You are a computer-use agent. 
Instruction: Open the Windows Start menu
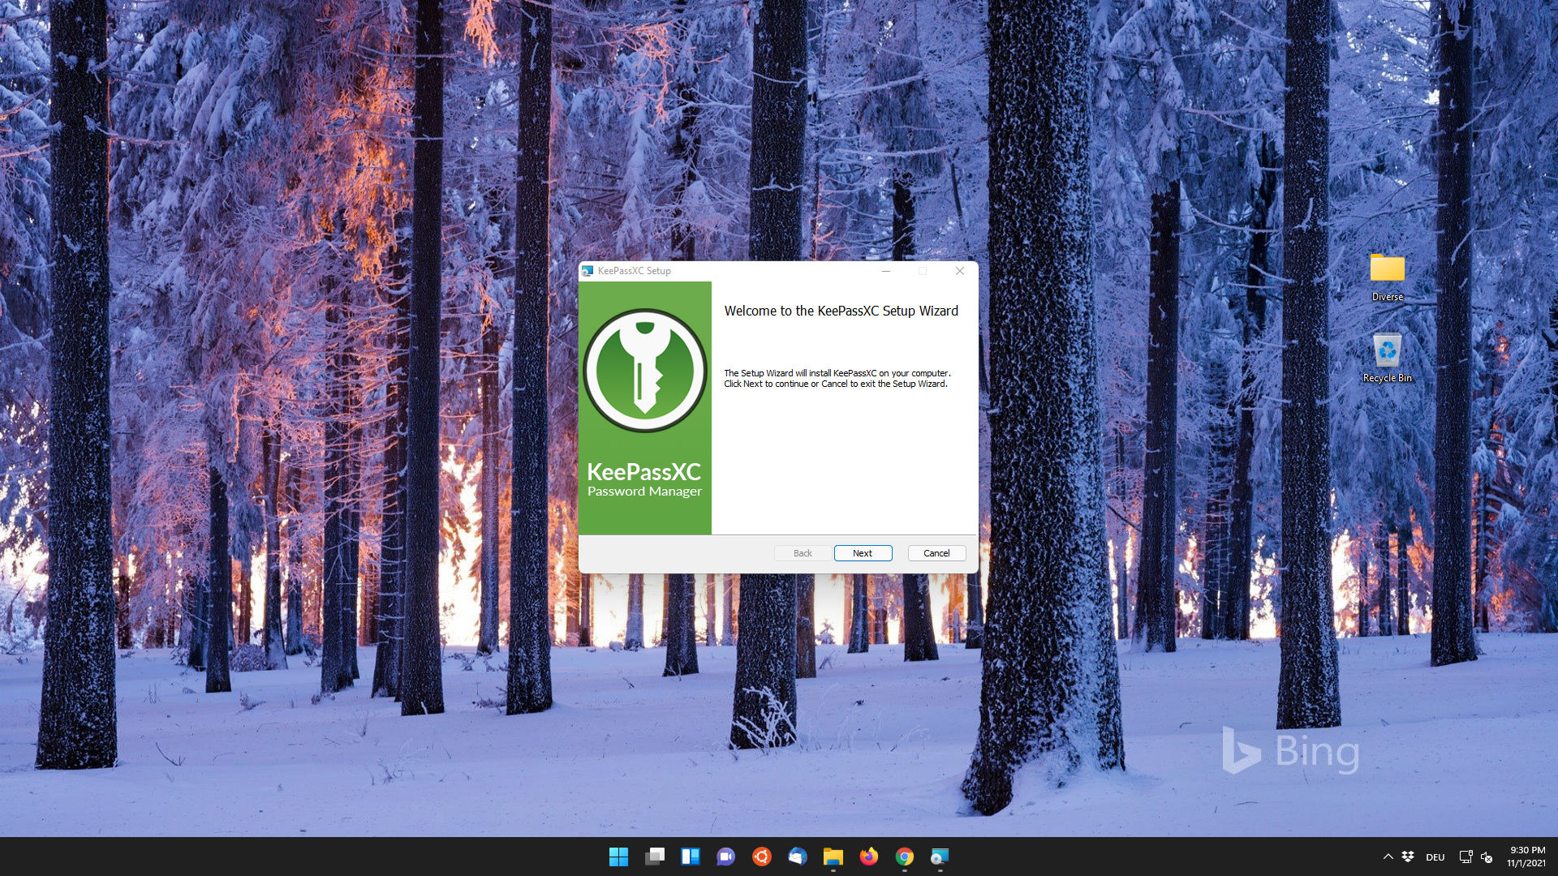click(x=618, y=857)
